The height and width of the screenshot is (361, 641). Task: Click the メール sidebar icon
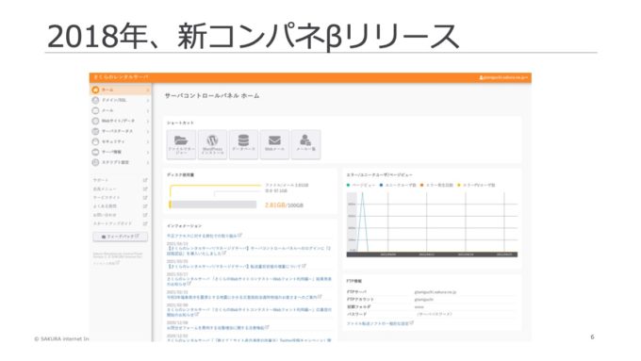95,110
